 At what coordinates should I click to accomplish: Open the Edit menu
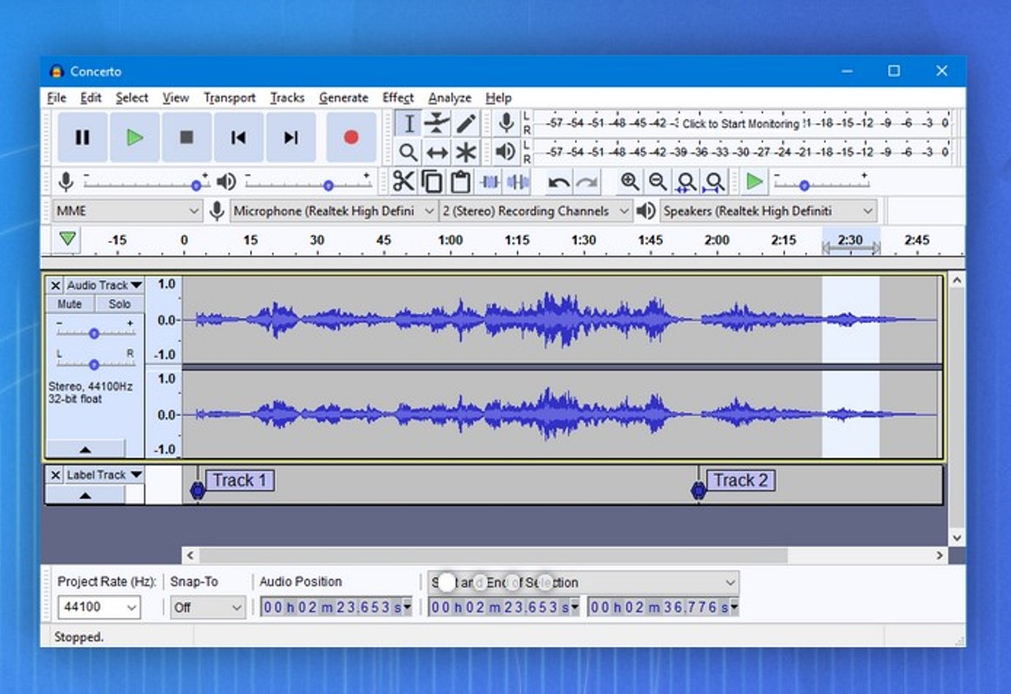[91, 98]
